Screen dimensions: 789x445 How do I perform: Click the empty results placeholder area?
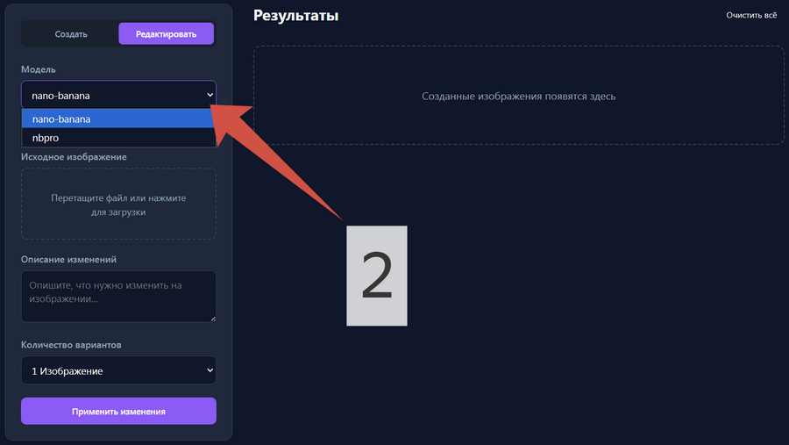(518, 96)
